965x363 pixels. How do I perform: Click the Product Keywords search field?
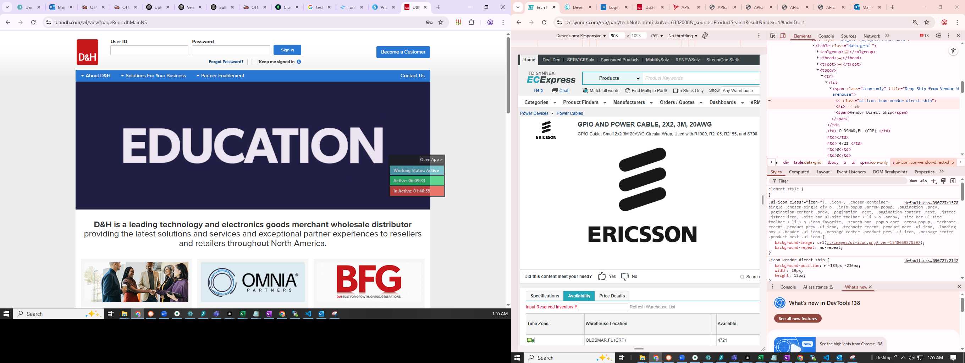(701, 78)
